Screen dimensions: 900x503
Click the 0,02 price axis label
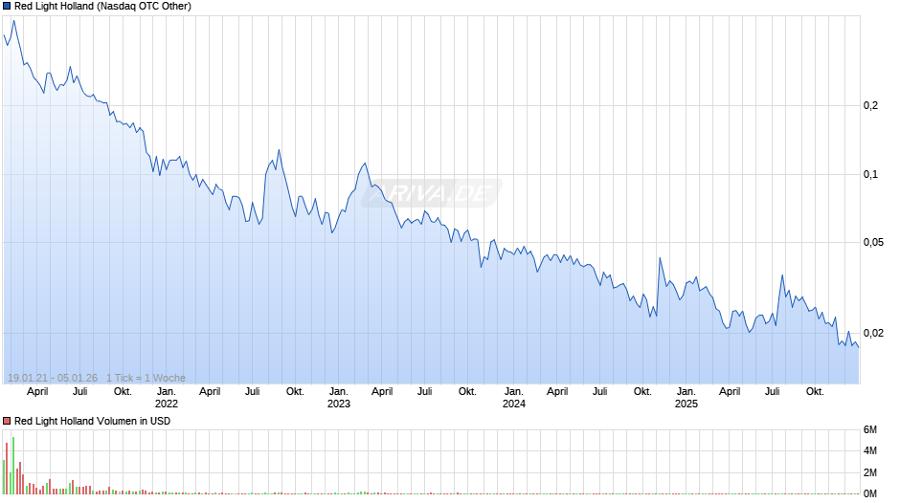[873, 333]
